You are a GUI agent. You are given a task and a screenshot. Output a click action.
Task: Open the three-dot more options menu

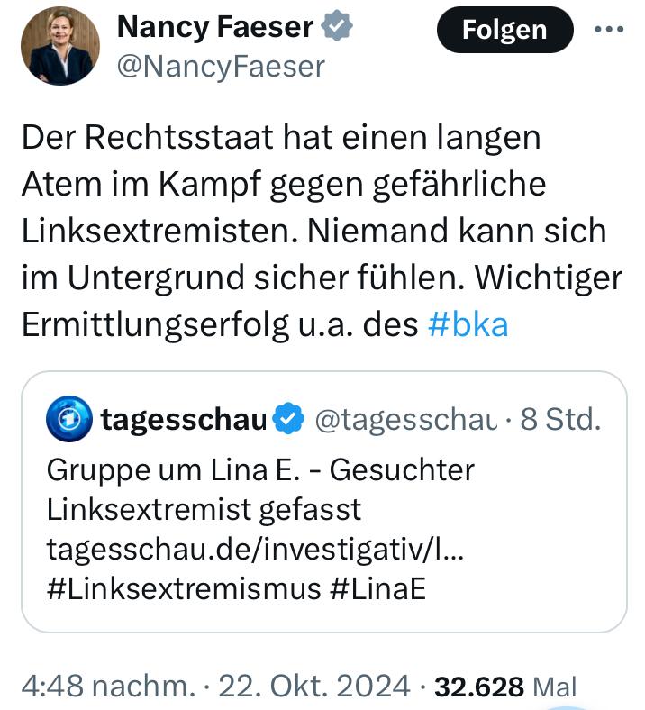[609, 30]
